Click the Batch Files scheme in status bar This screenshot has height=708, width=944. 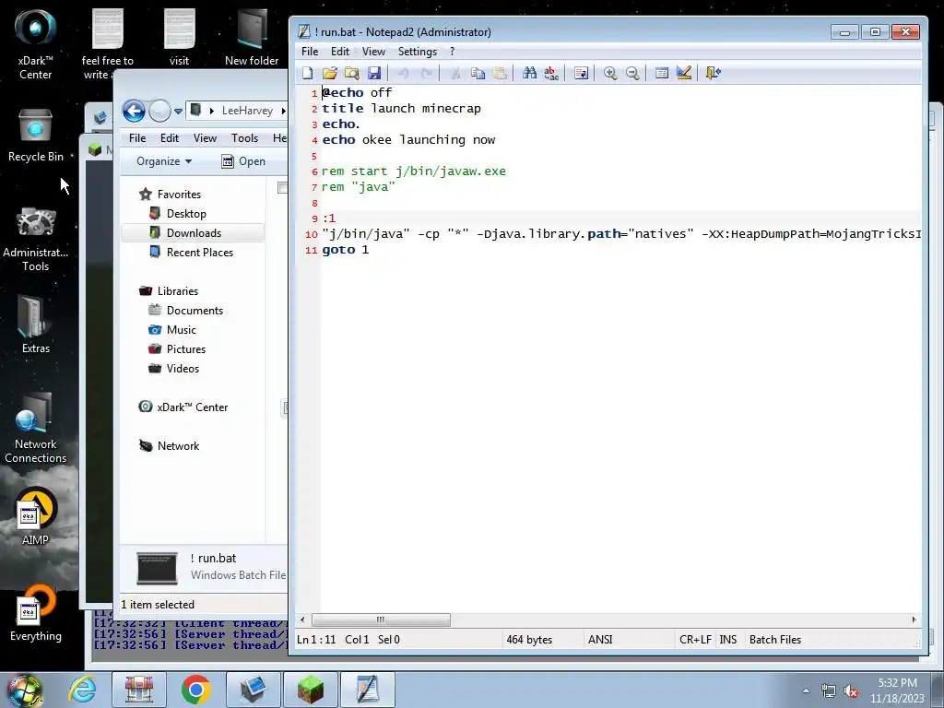click(774, 640)
